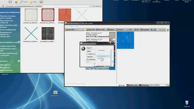Click Open IMG in TXD Workshop toolbar

(x=70, y=30)
